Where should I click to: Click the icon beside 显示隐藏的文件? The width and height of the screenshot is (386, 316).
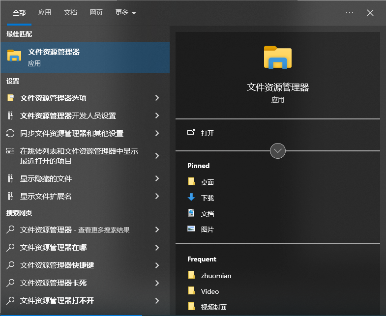click(x=10, y=178)
